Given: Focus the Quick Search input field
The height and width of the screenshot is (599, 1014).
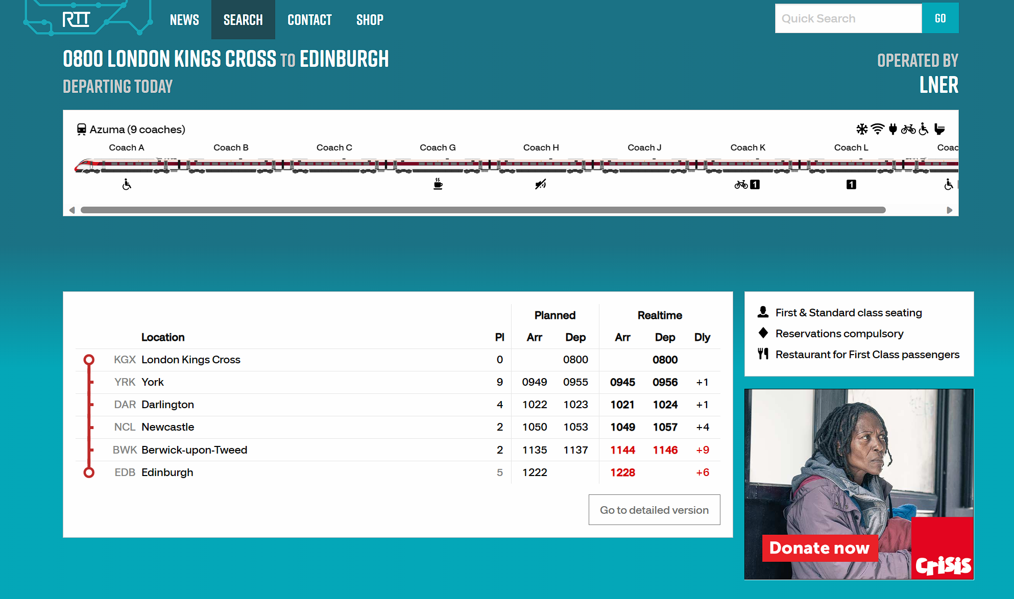Looking at the screenshot, I should tap(848, 18).
